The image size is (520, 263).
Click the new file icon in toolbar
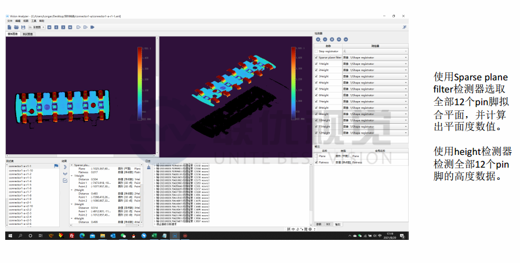9,27
